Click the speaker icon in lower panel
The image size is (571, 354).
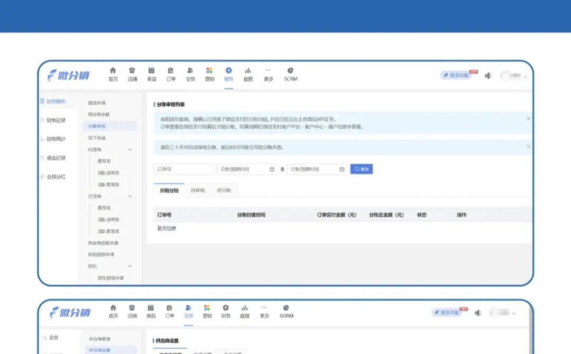[x=478, y=313]
